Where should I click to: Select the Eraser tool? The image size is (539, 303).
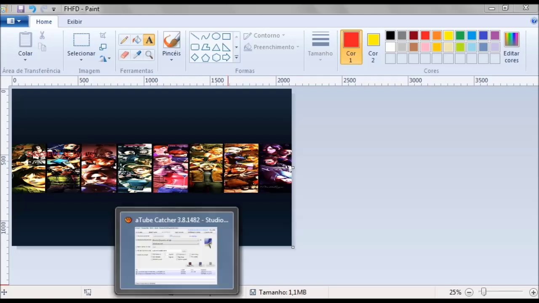pos(124,55)
